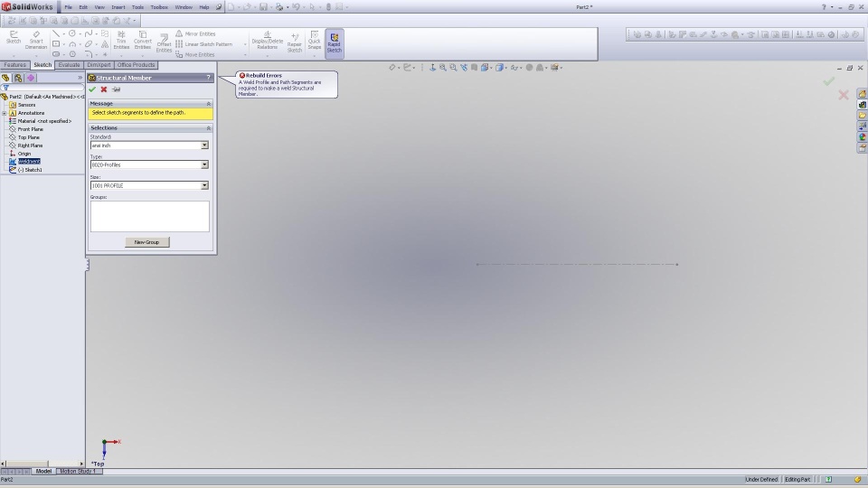The width and height of the screenshot is (868, 488).
Task: Click the pushpin keep-visible icon
Action: (x=117, y=89)
